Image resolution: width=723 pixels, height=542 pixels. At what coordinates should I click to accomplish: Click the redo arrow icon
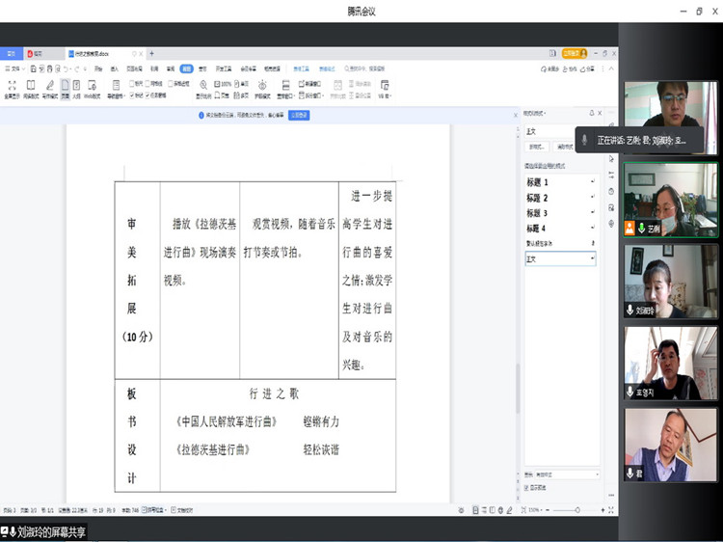(76, 68)
